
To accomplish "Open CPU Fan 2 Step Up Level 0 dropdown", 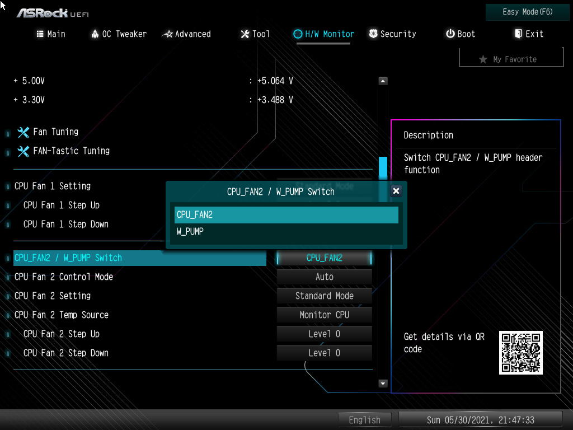I will pyautogui.click(x=324, y=334).
